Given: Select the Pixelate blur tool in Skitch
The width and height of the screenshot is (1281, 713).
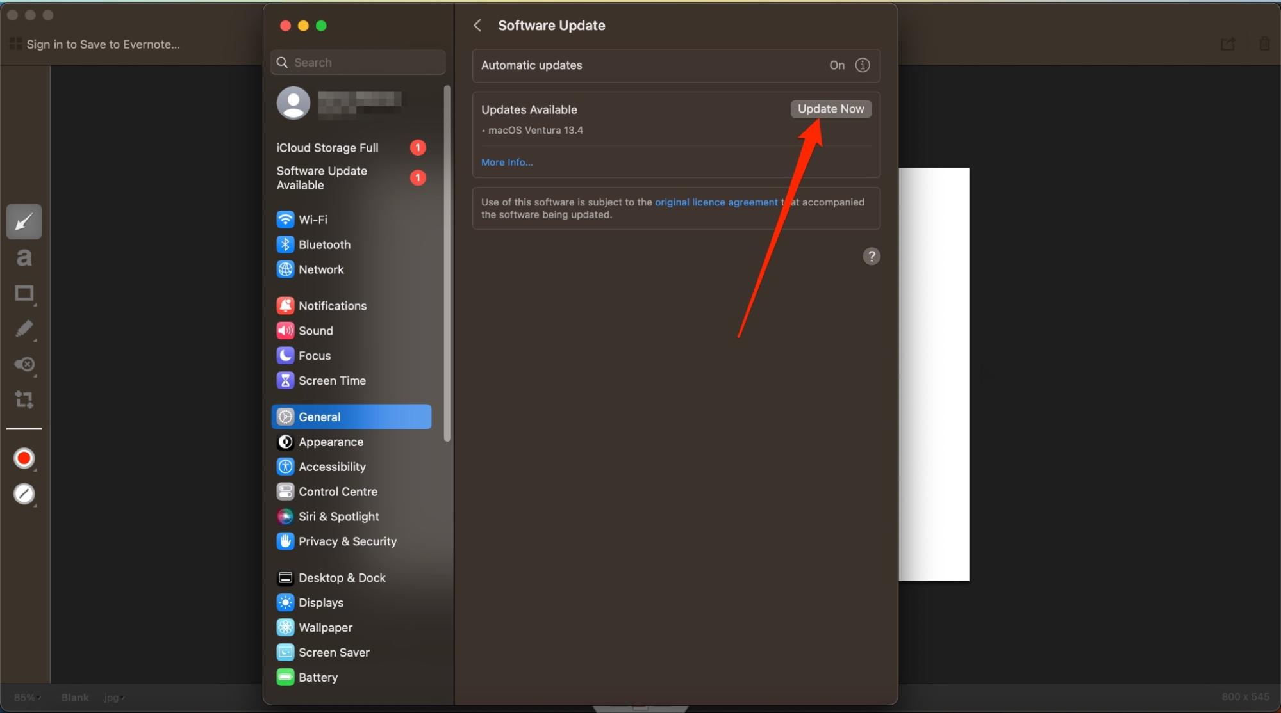Looking at the screenshot, I should coord(24,364).
